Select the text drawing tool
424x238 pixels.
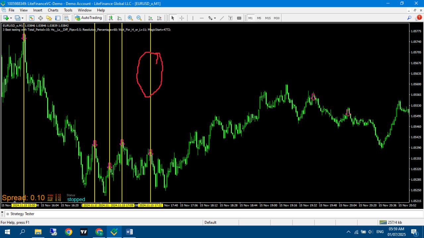coord(231,18)
